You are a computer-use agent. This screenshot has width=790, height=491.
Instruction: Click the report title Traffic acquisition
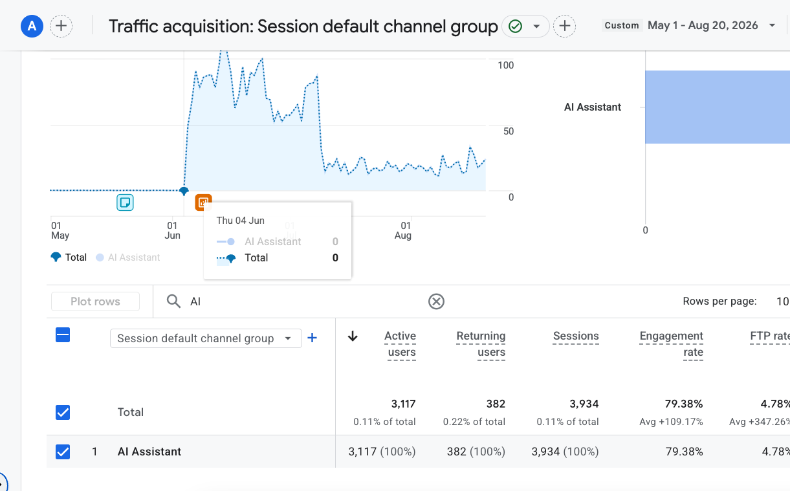pyautogui.click(x=303, y=26)
